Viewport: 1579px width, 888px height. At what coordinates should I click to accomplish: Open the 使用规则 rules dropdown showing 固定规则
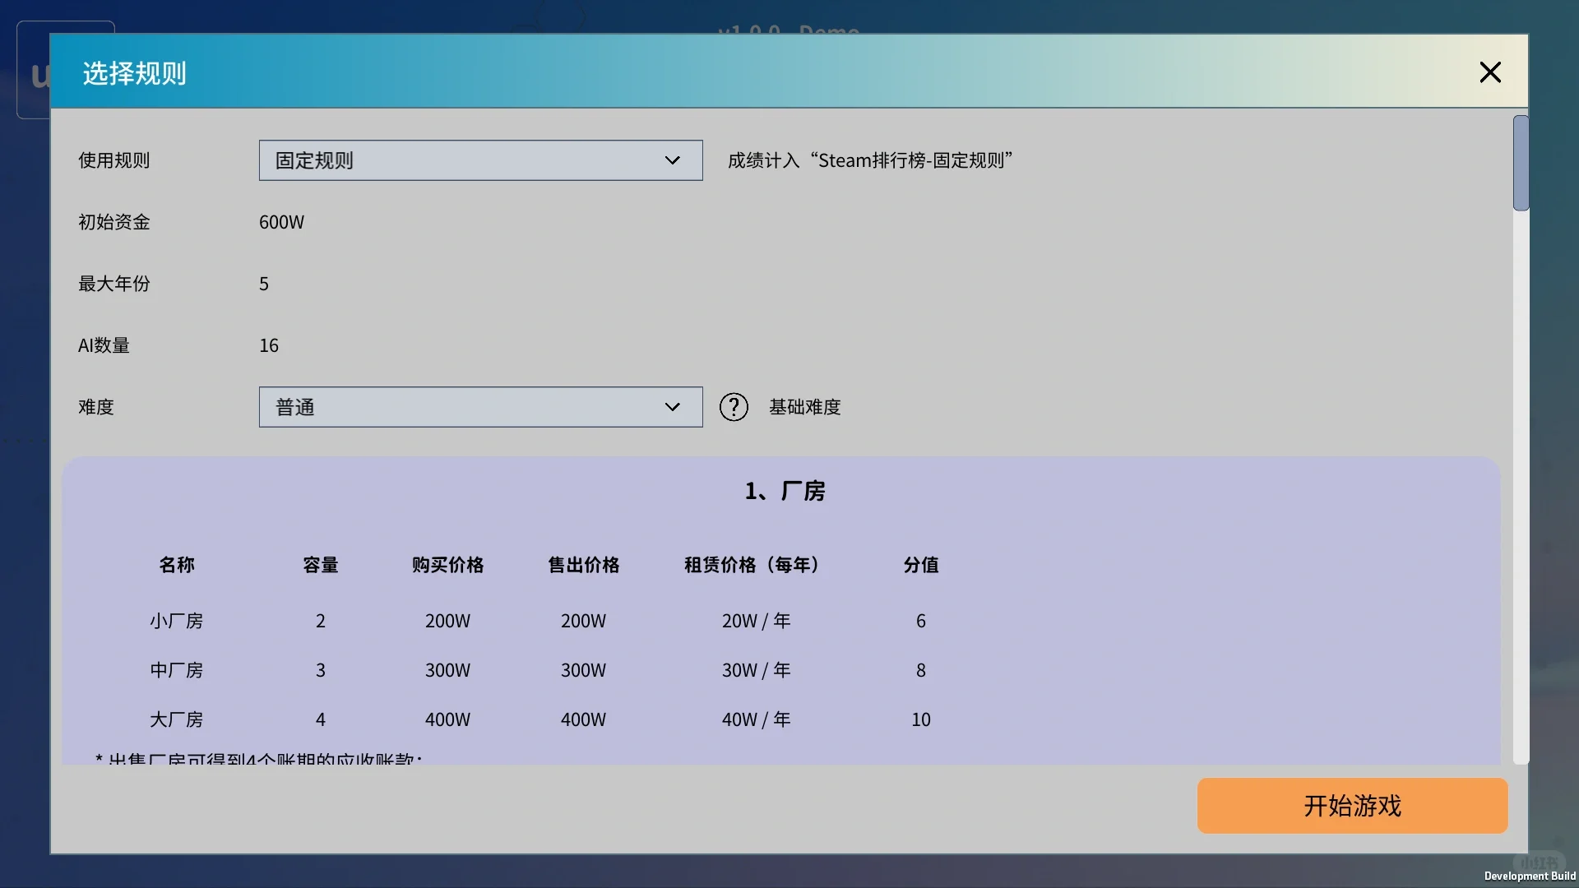[480, 160]
